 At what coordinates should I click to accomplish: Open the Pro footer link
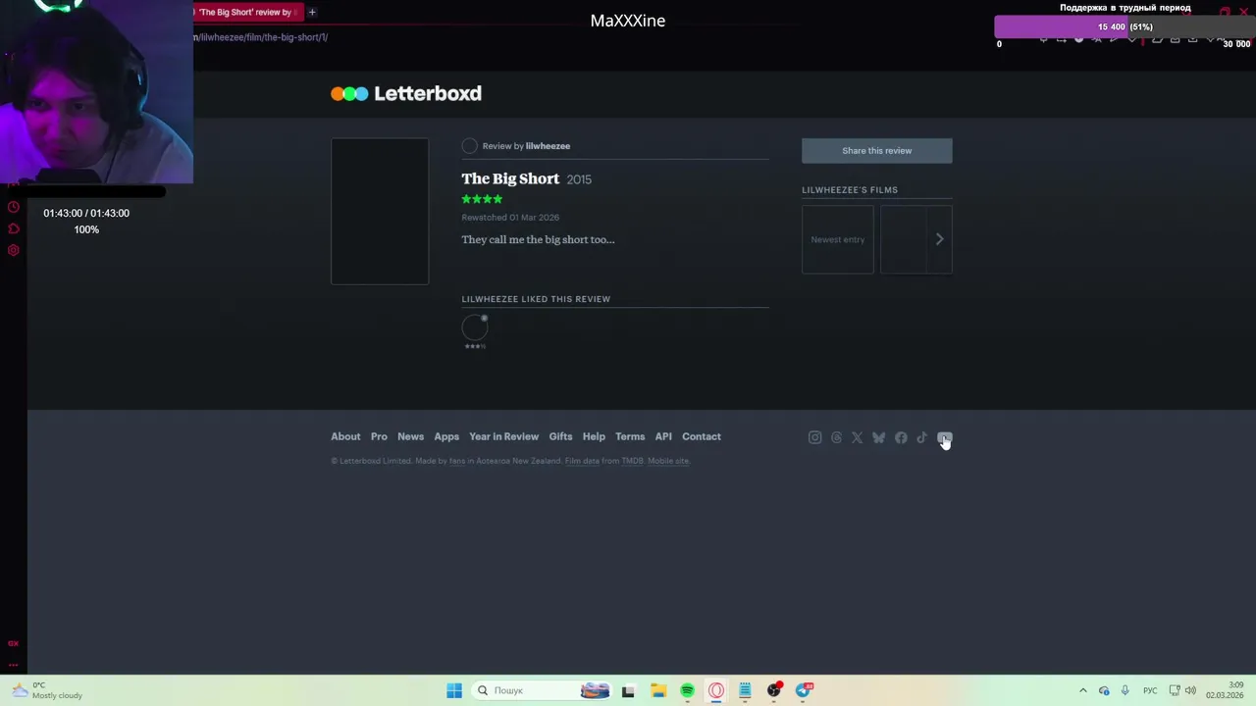coord(379,436)
